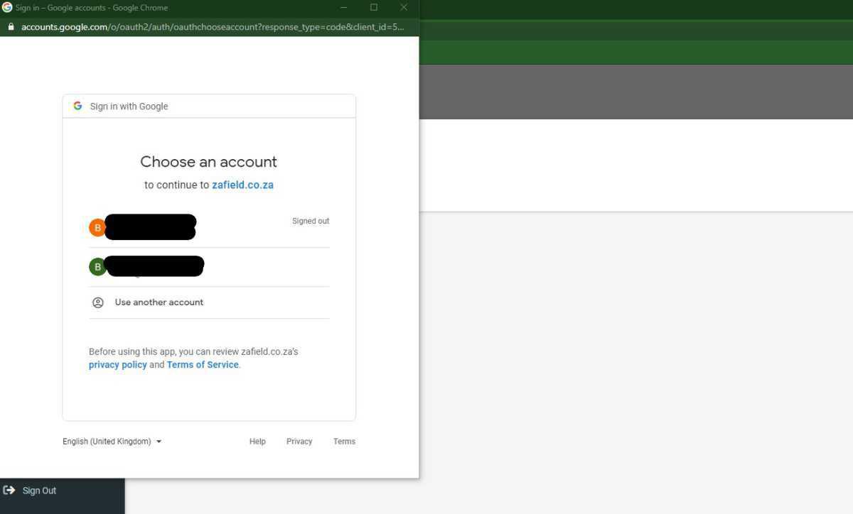Image resolution: width=853 pixels, height=514 pixels.
Task: Maximize the Google sign-in popup window
Action: tap(374, 8)
